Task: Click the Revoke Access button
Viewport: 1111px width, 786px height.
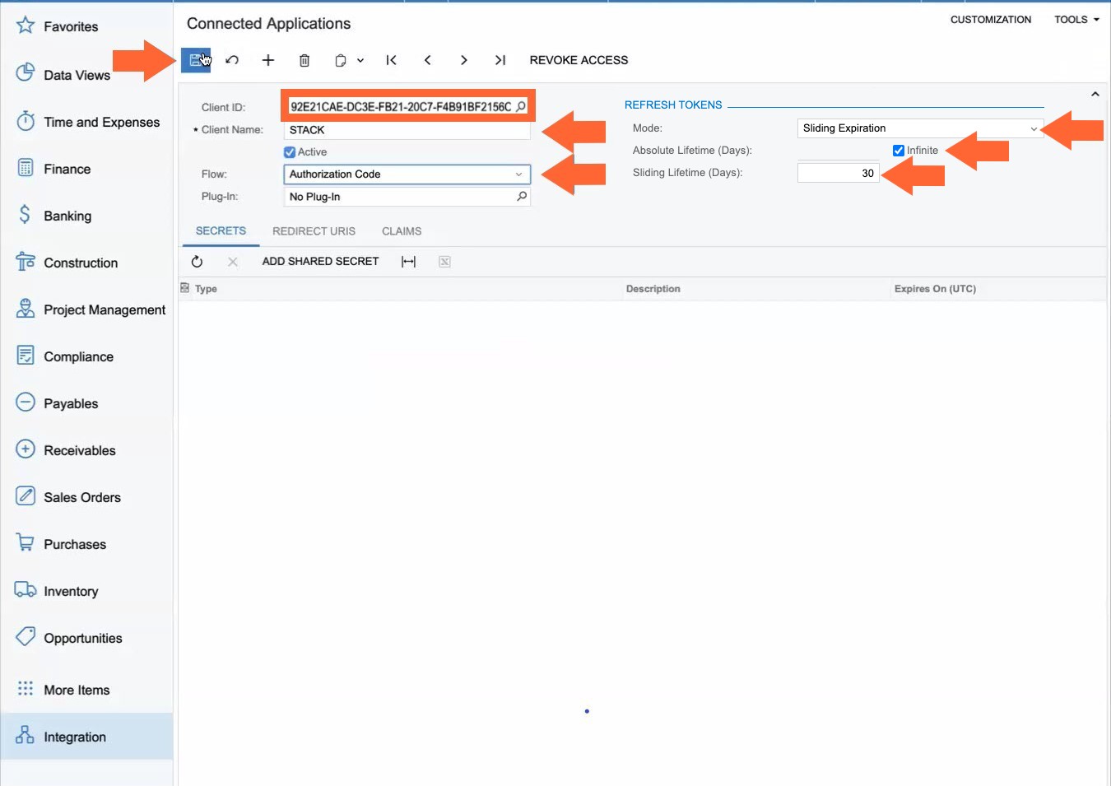Action: click(579, 60)
